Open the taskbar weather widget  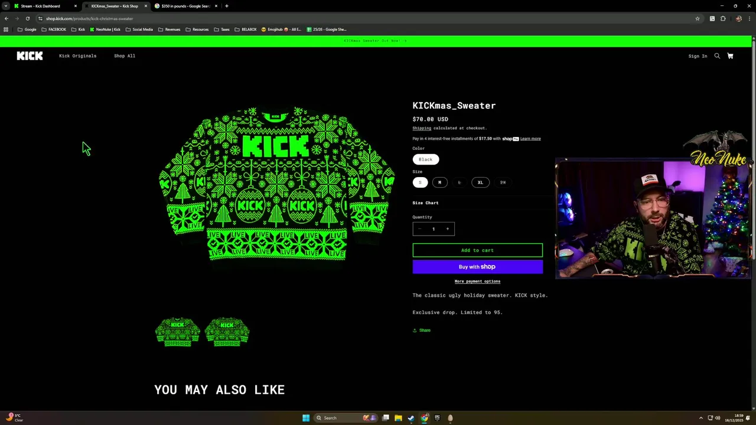[14, 417]
